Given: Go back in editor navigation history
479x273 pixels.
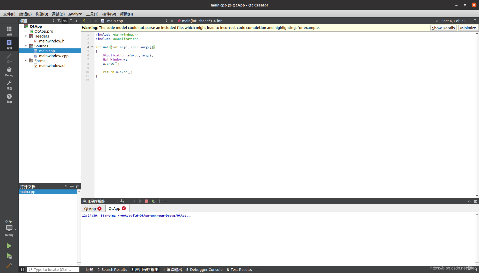Looking at the screenshot, I should pos(84,21).
